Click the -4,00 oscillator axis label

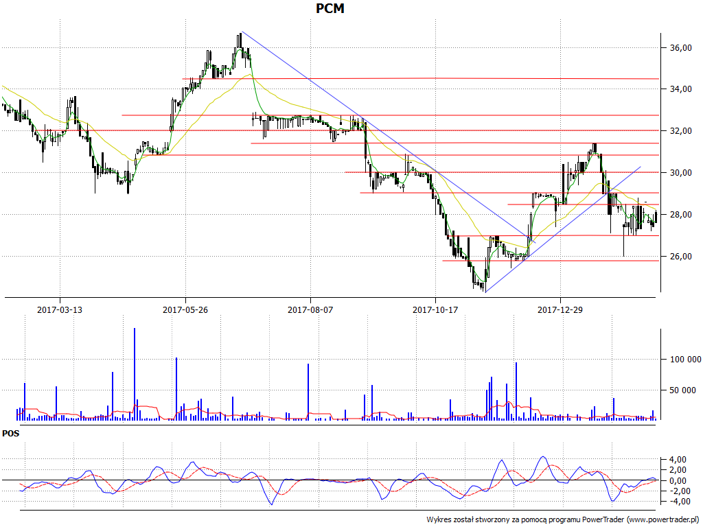(x=676, y=501)
